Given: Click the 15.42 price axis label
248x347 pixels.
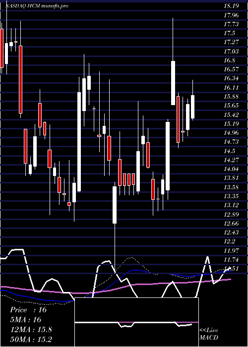Looking at the screenshot, I should (x=232, y=115).
